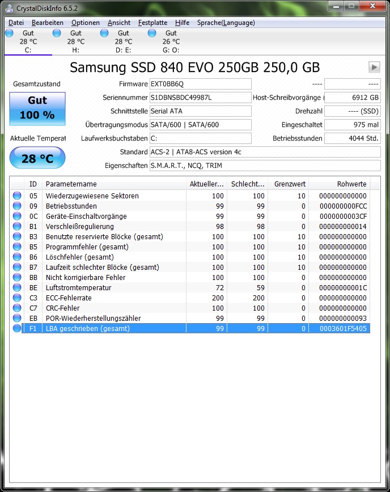Click status orb of Geräte-Einschaltvorgänge row

pyautogui.click(x=17, y=216)
